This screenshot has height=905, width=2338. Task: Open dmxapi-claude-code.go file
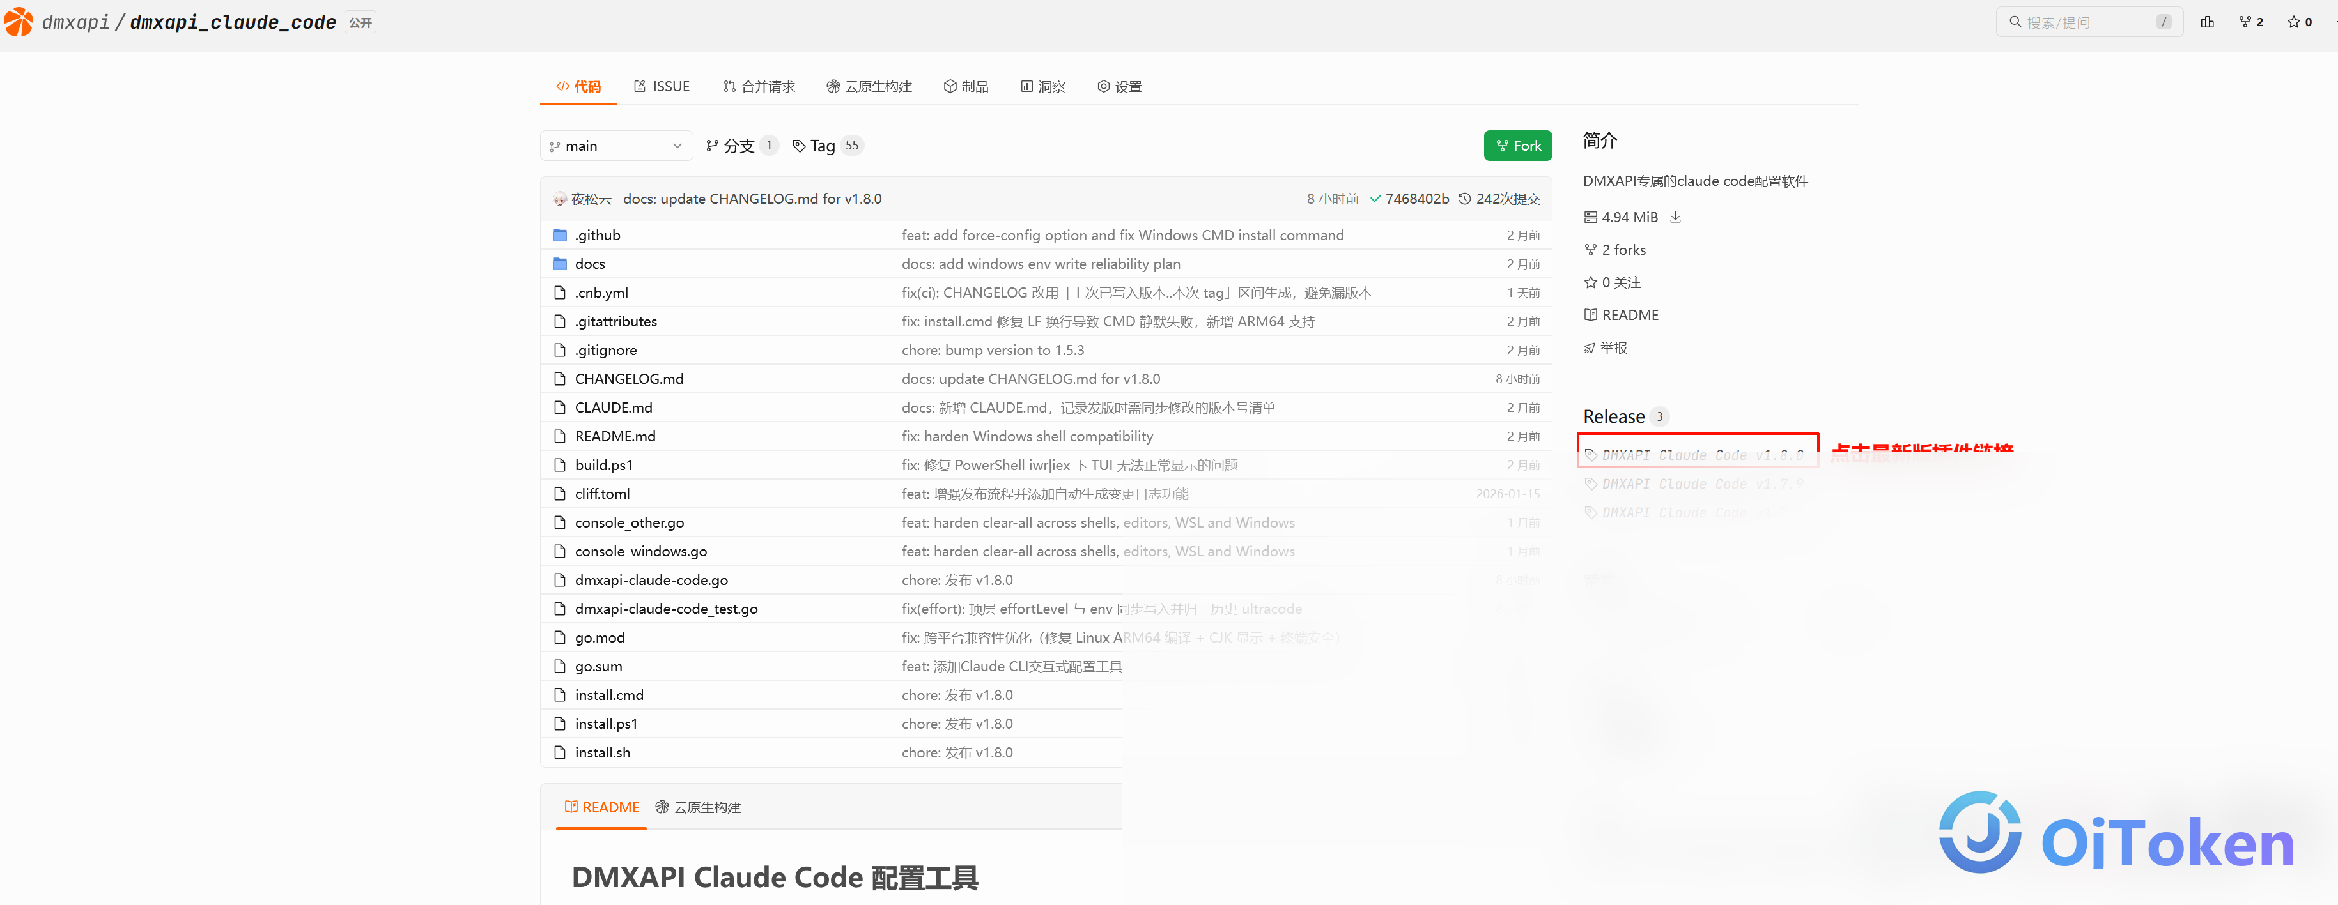(x=651, y=581)
